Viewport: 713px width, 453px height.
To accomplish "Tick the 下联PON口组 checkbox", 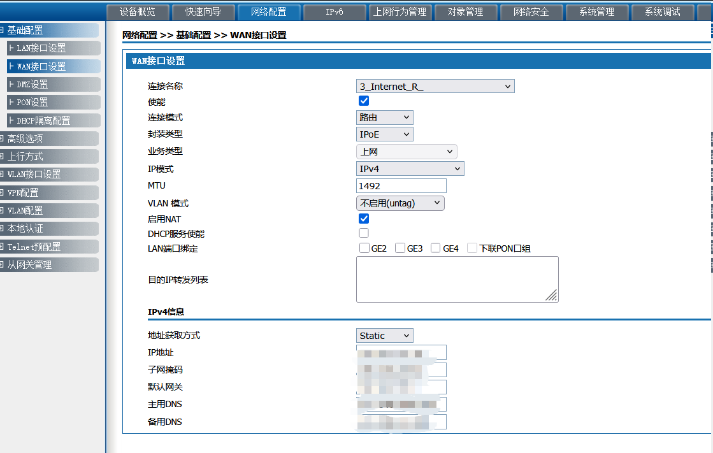I will coord(472,248).
